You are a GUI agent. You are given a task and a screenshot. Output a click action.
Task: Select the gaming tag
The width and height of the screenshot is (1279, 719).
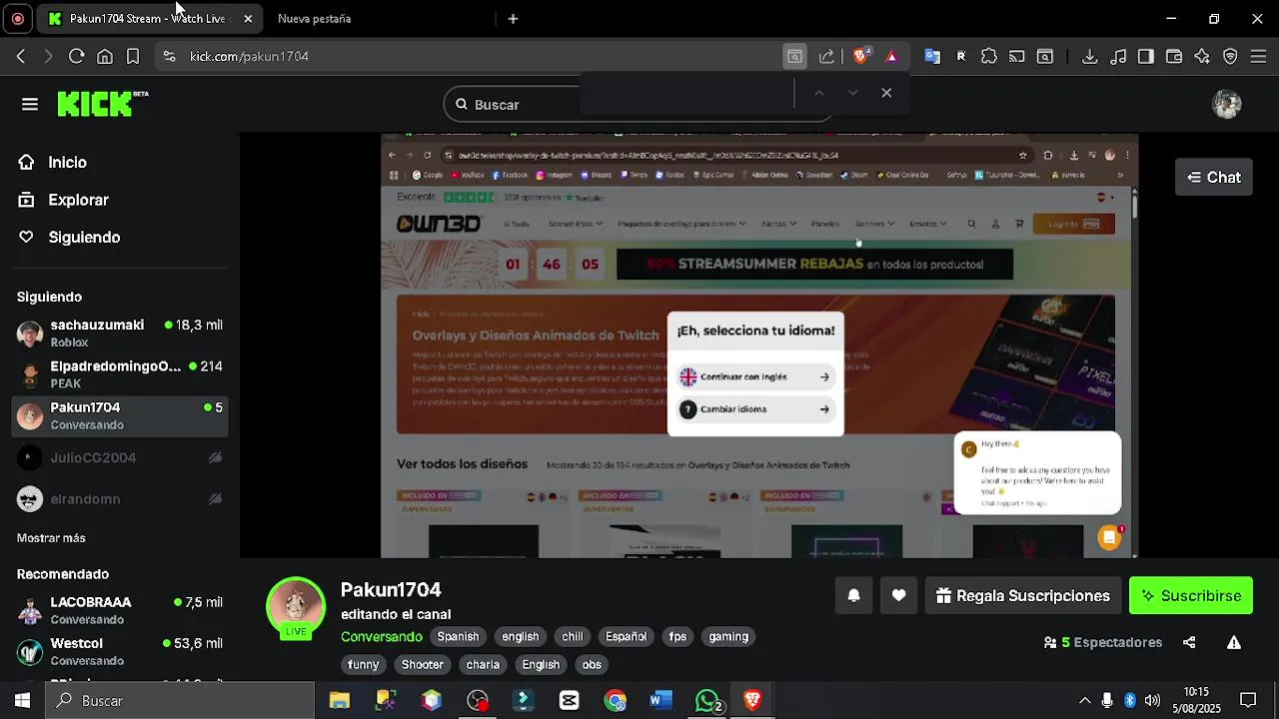(x=728, y=636)
